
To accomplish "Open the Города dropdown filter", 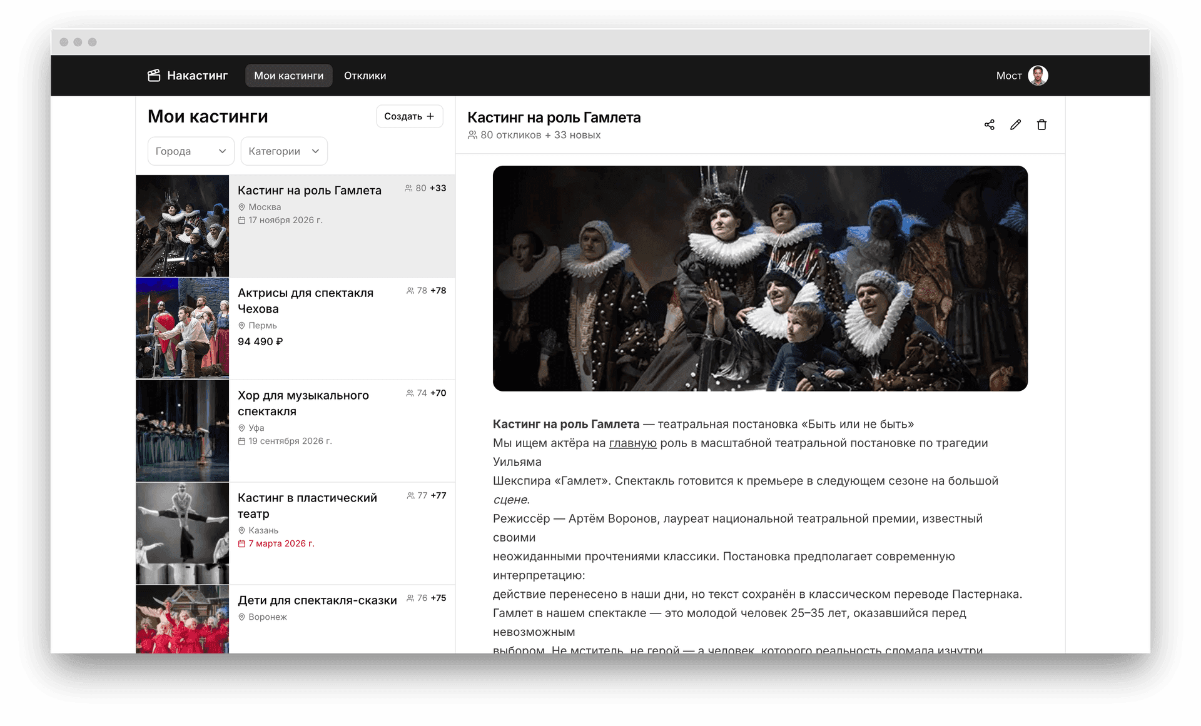I will pyautogui.click(x=191, y=151).
